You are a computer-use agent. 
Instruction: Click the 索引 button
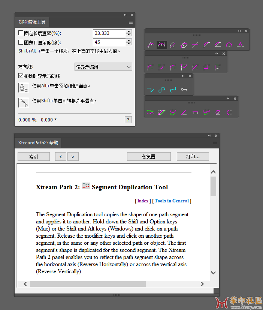click(34, 157)
